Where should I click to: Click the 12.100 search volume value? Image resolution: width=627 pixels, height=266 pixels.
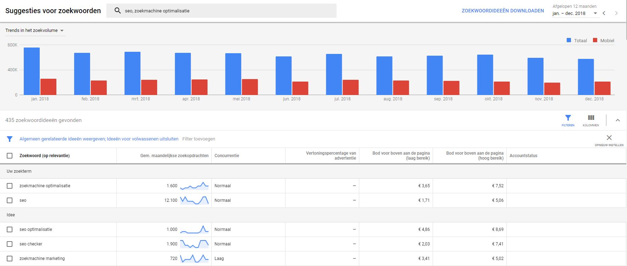click(x=171, y=200)
